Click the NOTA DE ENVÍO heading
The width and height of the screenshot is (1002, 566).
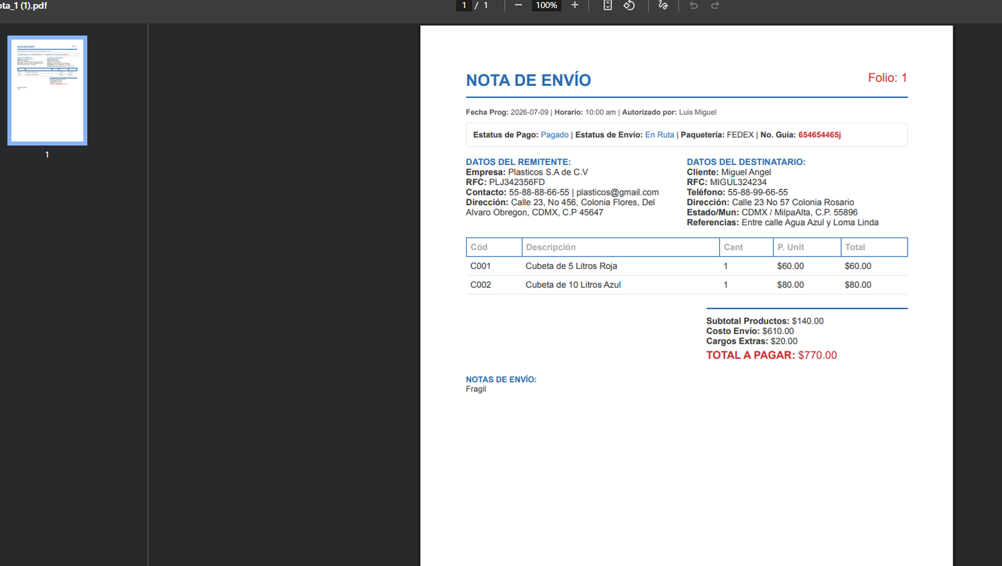[528, 80]
